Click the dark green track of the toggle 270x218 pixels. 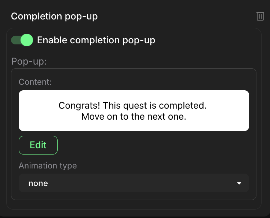coord(15,40)
